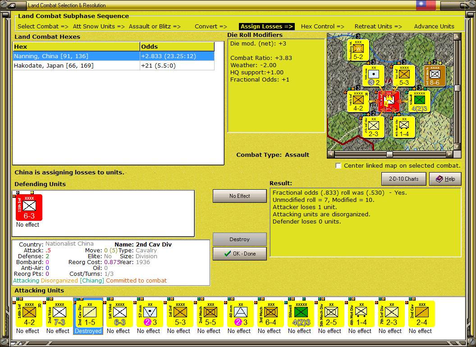Click the HQ support:+1.00 line
This screenshot has width=476, height=347.
(257, 72)
